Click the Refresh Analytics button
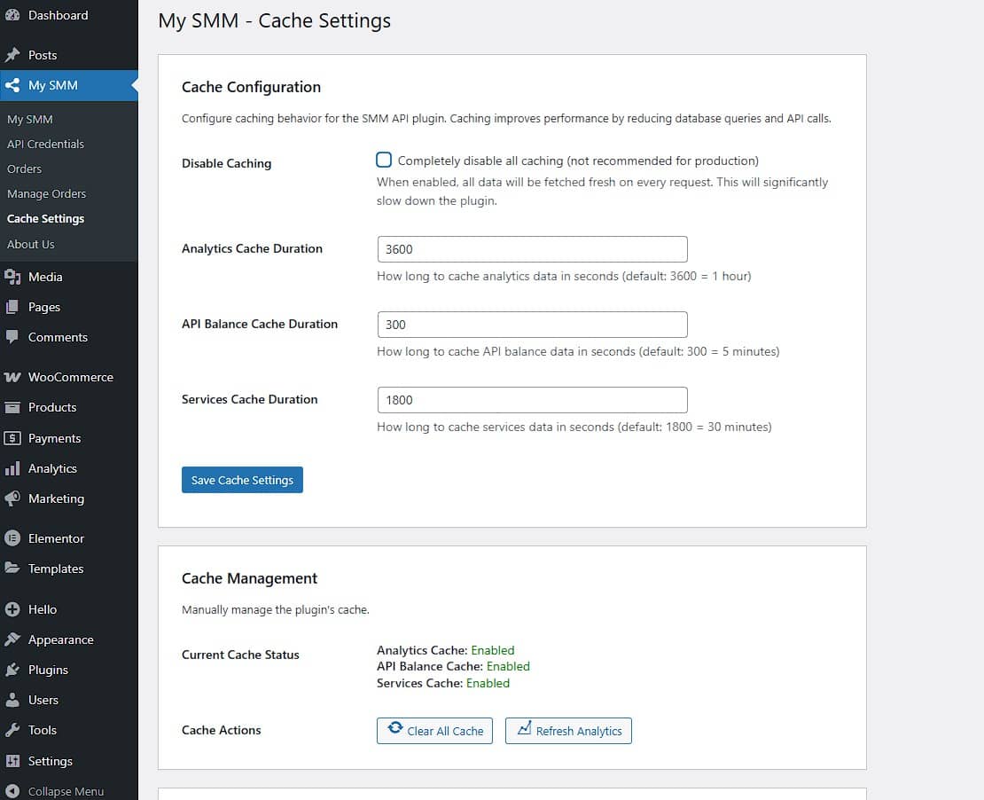 pos(568,731)
